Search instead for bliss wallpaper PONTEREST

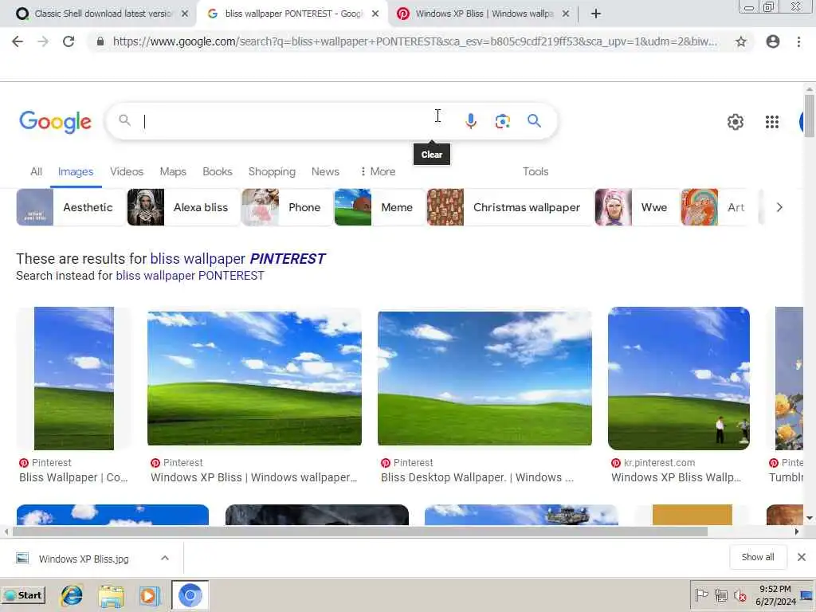pyautogui.click(x=190, y=276)
